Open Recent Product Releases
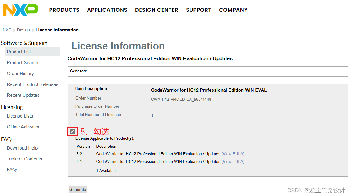Viewport: 350px width, 196px height. point(32,84)
